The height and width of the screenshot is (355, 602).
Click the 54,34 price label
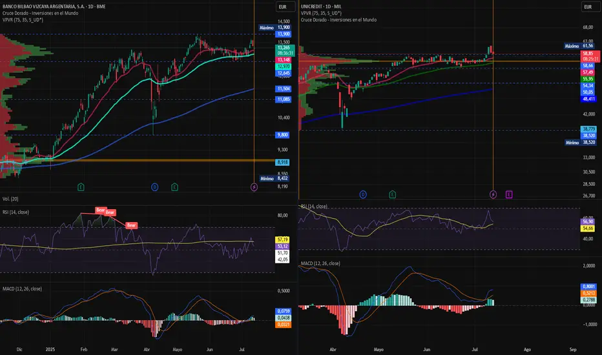pos(588,86)
